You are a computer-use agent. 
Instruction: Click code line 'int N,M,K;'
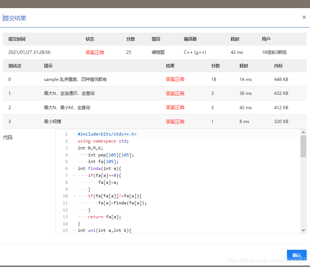click(90, 148)
